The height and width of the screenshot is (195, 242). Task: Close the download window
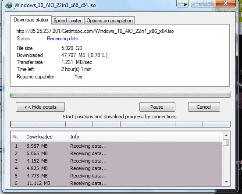(225, 4)
